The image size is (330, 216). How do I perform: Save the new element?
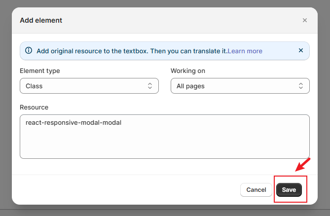click(289, 190)
